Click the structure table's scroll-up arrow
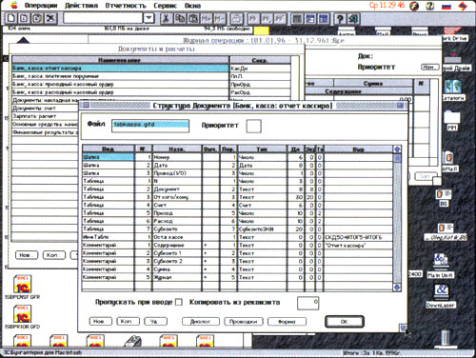 [x=397, y=149]
